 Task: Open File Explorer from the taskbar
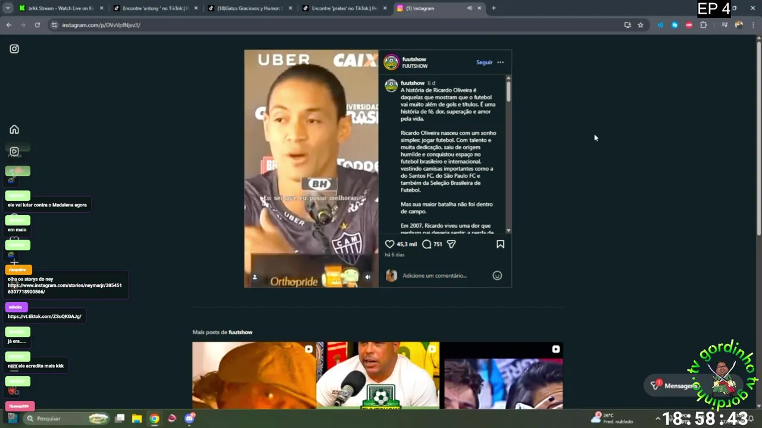[x=136, y=418]
